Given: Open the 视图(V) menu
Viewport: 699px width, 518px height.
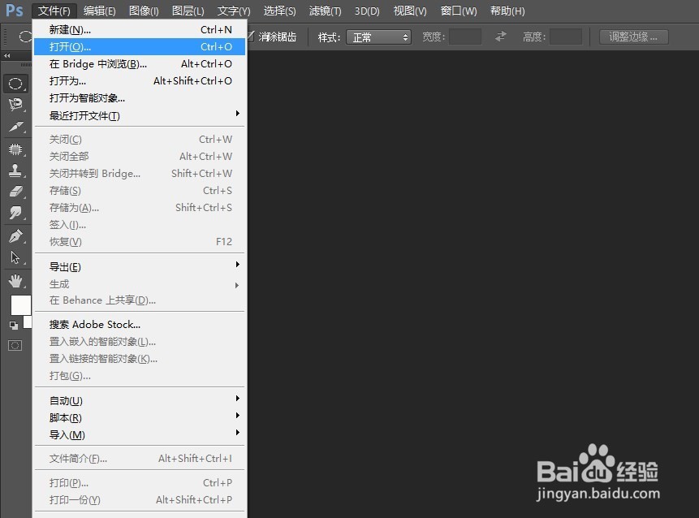Looking at the screenshot, I should coord(410,11).
